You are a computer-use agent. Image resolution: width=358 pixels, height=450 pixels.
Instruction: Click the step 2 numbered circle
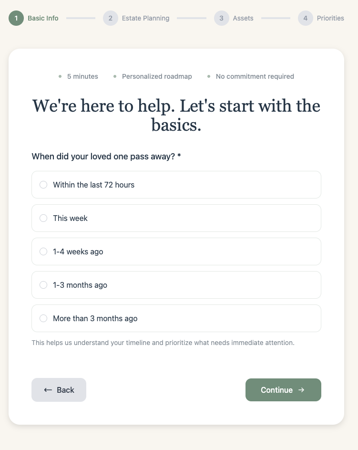point(110,18)
